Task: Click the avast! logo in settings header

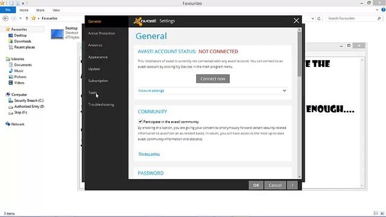Action: (x=145, y=21)
